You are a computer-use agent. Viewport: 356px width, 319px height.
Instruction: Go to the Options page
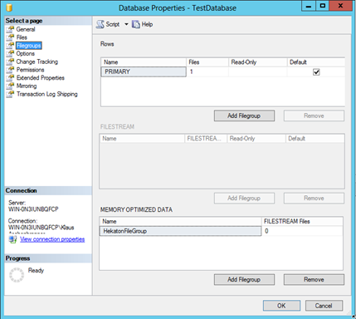coord(26,53)
